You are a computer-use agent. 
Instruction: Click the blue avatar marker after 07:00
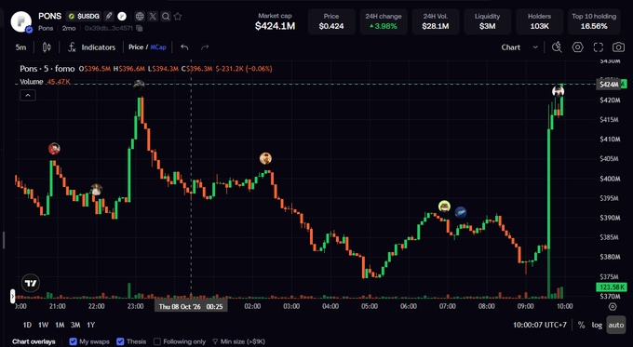461,212
